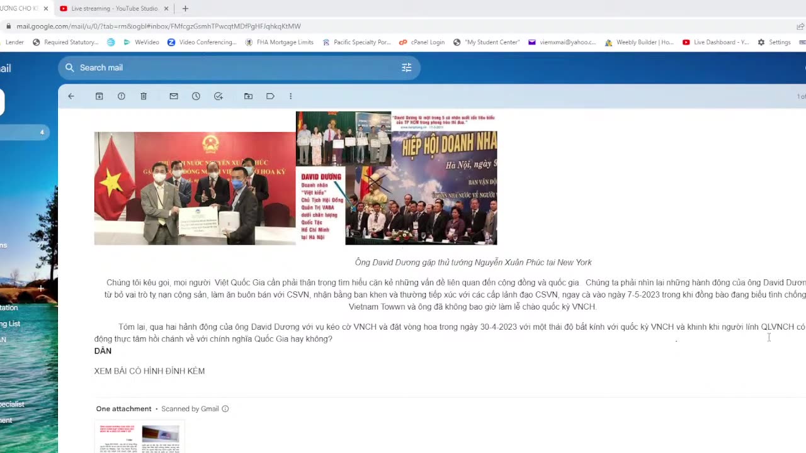Apply a label to this email
This screenshot has height=453, width=806.
270,96
